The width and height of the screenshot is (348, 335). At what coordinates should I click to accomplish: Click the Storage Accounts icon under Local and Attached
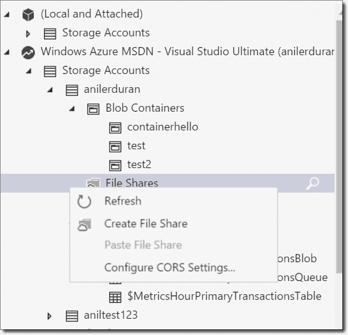click(50, 33)
